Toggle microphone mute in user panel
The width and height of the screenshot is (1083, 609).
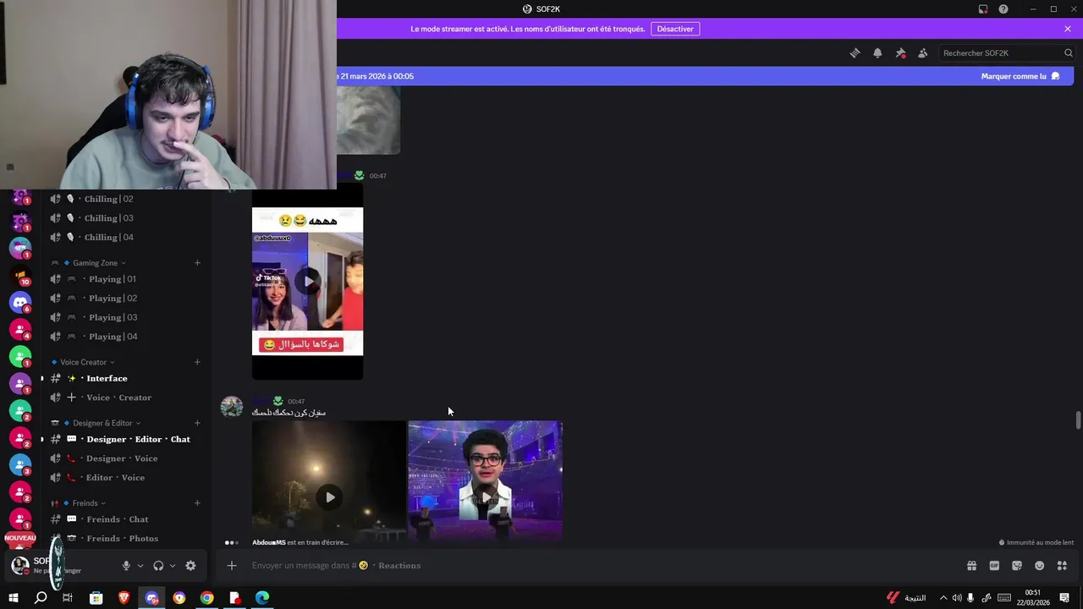126,566
